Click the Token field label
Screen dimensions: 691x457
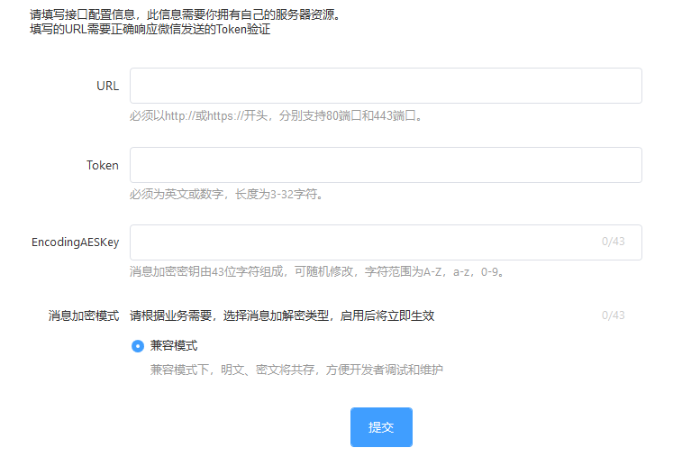[102, 166]
